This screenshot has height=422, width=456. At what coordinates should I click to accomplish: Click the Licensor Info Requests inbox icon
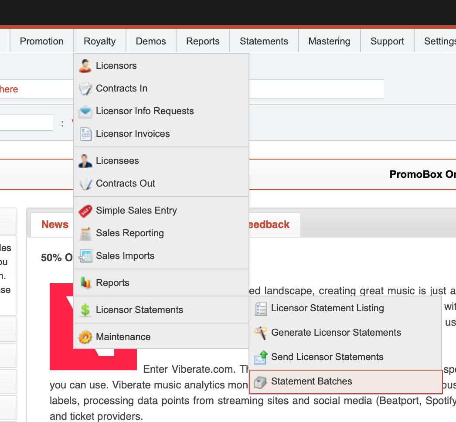point(85,111)
